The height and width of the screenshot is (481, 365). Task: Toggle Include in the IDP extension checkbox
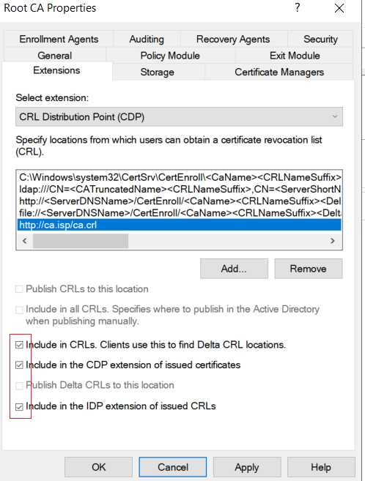(x=19, y=406)
